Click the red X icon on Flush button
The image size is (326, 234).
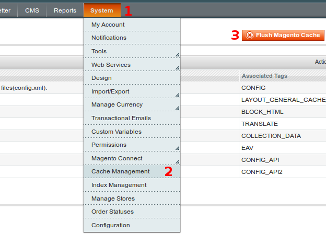click(x=250, y=35)
